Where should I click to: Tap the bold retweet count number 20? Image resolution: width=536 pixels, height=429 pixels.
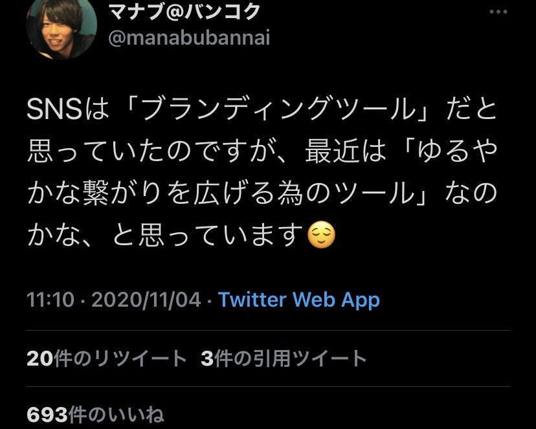(40, 359)
